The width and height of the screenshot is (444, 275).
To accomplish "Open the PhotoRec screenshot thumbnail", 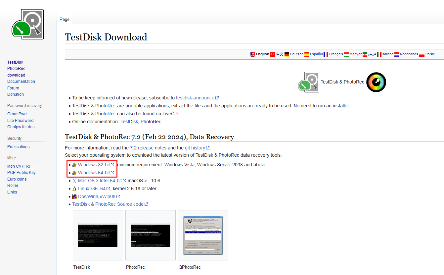I will click(151, 235).
